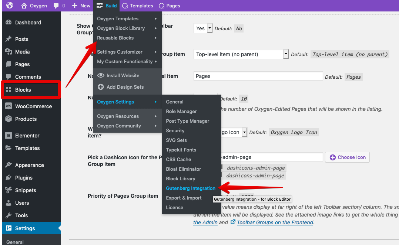Select General in Oxygen Settings submenu
Image resolution: width=399 pixels, height=245 pixels.
(175, 102)
